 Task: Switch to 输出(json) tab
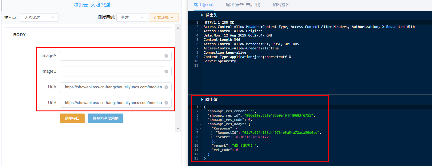pos(204,5)
